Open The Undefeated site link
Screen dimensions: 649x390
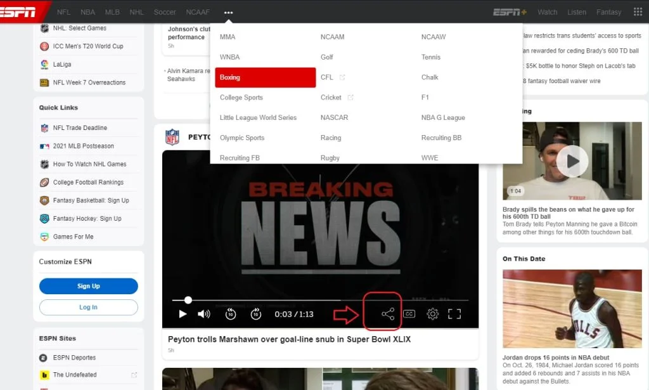[x=75, y=375]
